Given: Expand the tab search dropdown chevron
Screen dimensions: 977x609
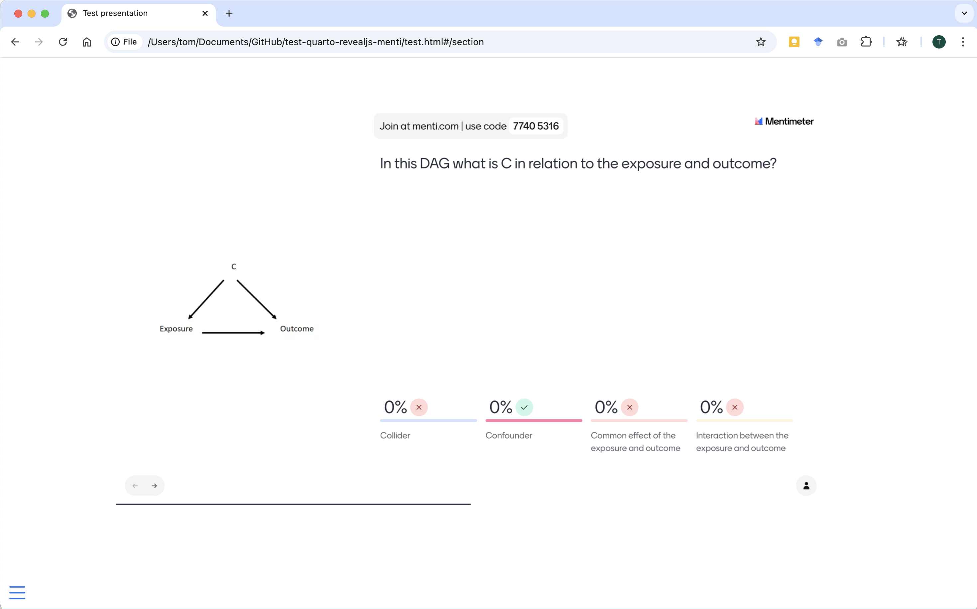Looking at the screenshot, I should tap(964, 13).
